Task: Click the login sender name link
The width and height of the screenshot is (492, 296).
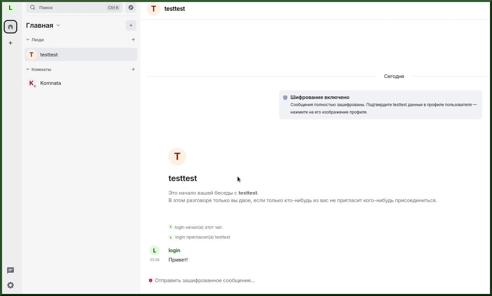Action: (174, 250)
